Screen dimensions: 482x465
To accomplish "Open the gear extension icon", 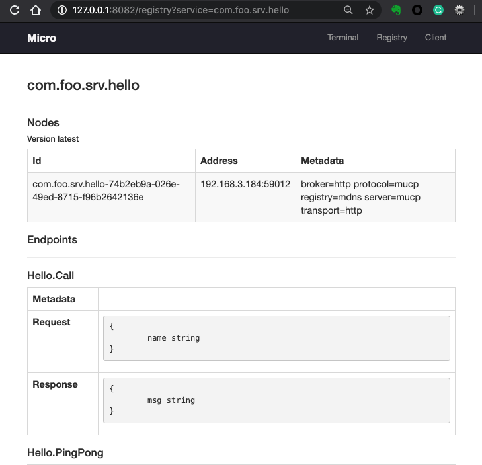I will tap(460, 11).
